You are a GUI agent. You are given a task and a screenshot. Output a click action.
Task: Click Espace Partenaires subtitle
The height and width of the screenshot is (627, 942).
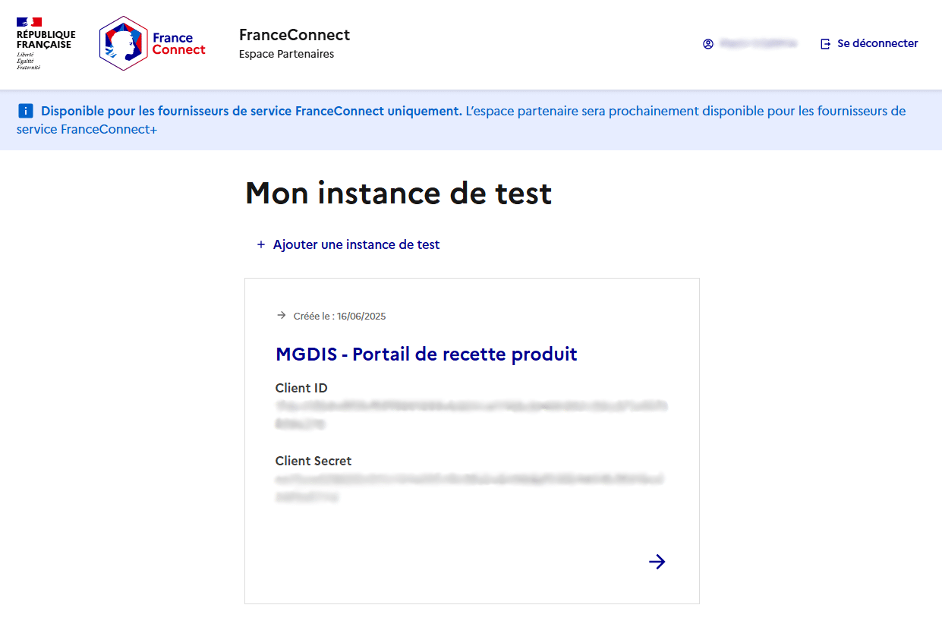[x=286, y=54]
